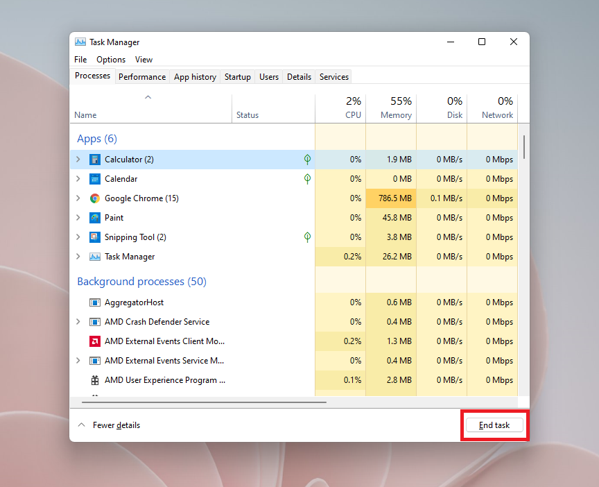Maximize the Task Manager window
Screen dimensions: 599x487
pyautogui.click(x=482, y=42)
